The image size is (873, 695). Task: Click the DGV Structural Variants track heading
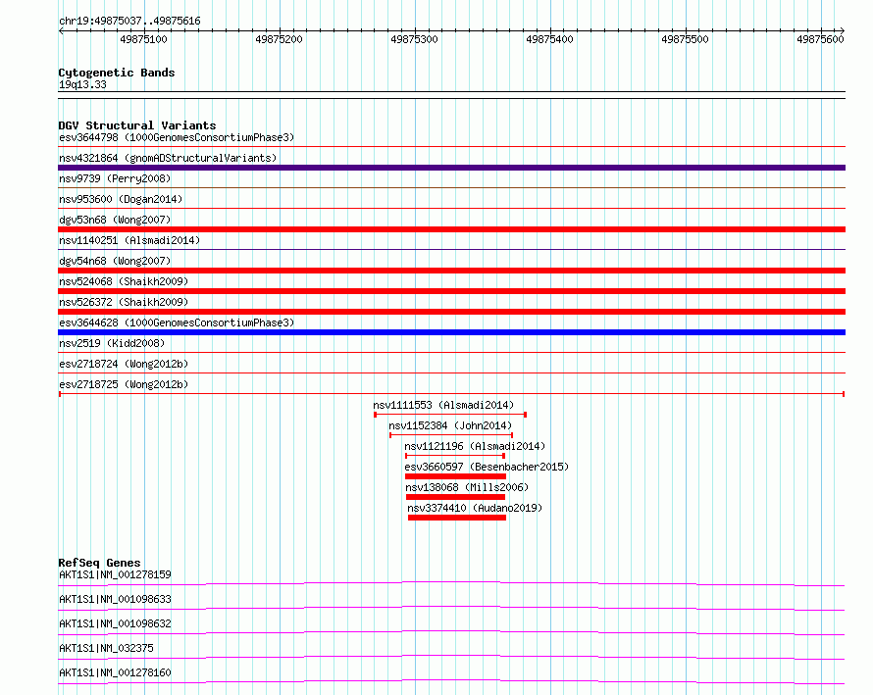[137, 125]
